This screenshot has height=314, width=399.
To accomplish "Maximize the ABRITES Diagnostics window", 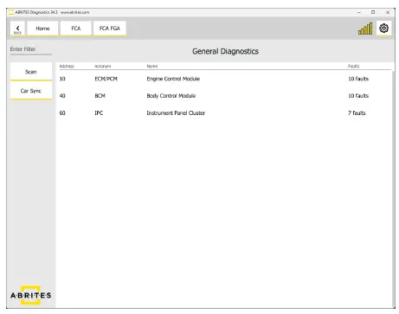I will 373,12.
